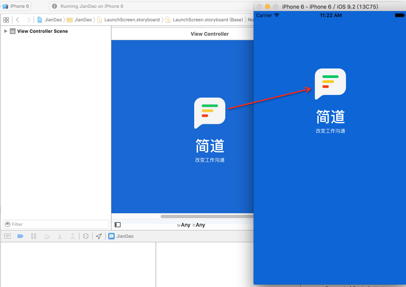Hide the debug area with the toggle icon
The width and height of the screenshot is (406, 287).
point(7,236)
